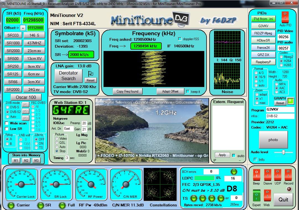This screenshot has height=210, width=299.
Task: Take a photo with the photo button
Action: [273, 140]
